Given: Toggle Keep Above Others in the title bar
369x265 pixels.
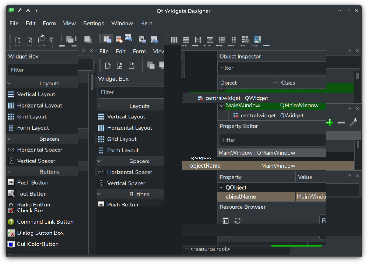Looking at the screenshot, I should 28,10.
